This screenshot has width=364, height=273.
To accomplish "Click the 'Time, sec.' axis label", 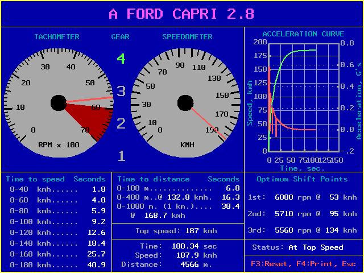I will coord(302,168).
